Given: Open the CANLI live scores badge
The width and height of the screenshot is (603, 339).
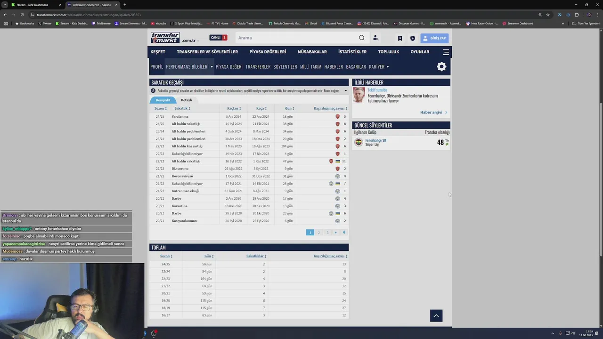Looking at the screenshot, I should [218, 38].
